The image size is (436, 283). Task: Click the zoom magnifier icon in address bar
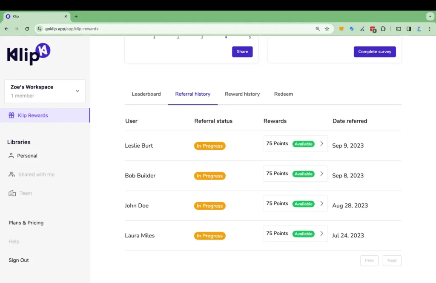(x=317, y=29)
